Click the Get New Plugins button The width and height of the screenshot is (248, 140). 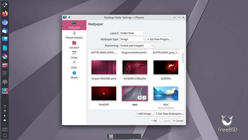coord(159,39)
